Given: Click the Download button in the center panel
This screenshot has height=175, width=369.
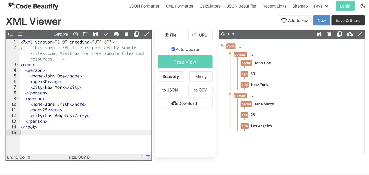Looking at the screenshot, I should (x=185, y=103).
